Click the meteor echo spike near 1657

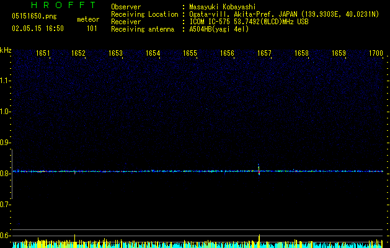point(259,170)
